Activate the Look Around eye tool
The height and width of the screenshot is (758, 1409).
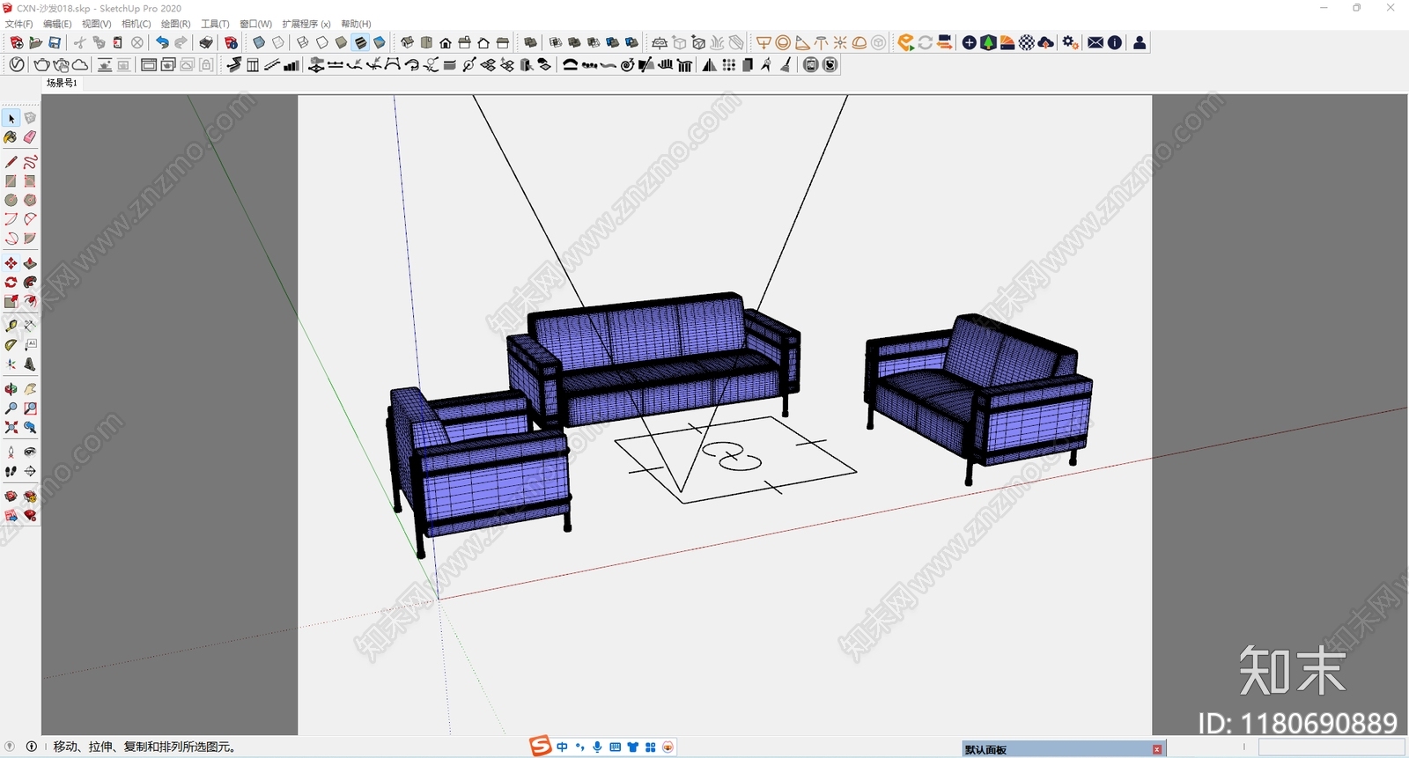tap(30, 452)
